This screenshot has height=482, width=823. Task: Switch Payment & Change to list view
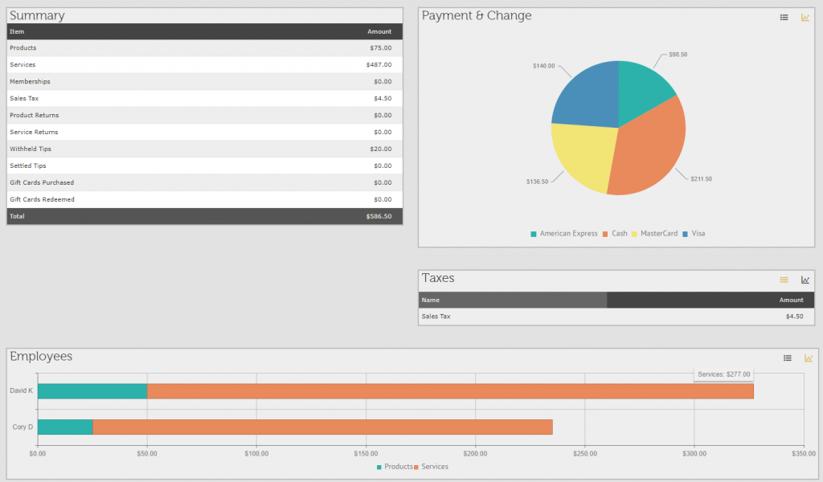coord(784,18)
